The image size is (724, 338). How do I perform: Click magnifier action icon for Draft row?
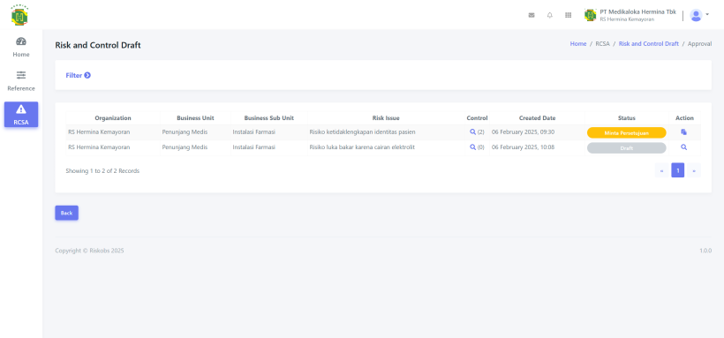click(684, 147)
